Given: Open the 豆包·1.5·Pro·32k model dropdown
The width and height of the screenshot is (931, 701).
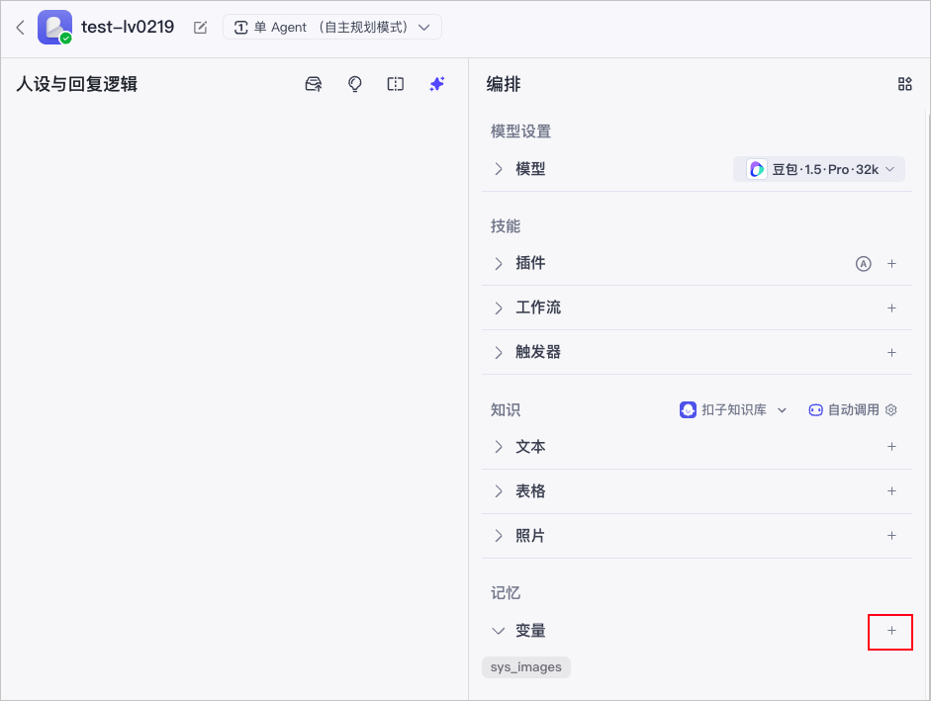Looking at the screenshot, I should coord(819,169).
